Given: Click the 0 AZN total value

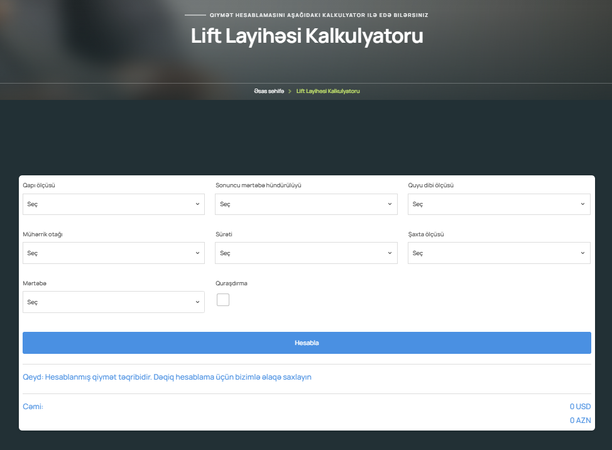Looking at the screenshot, I should [581, 420].
